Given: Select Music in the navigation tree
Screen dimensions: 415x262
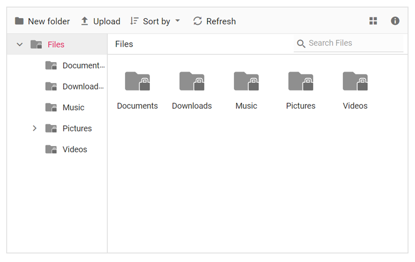Looking at the screenshot, I should (x=73, y=108).
